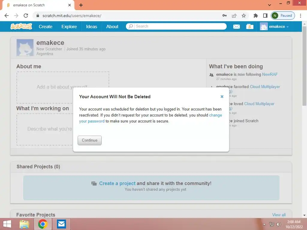307x230 pixels.
Task: Open the extensions puzzle icon
Action: 255,16
